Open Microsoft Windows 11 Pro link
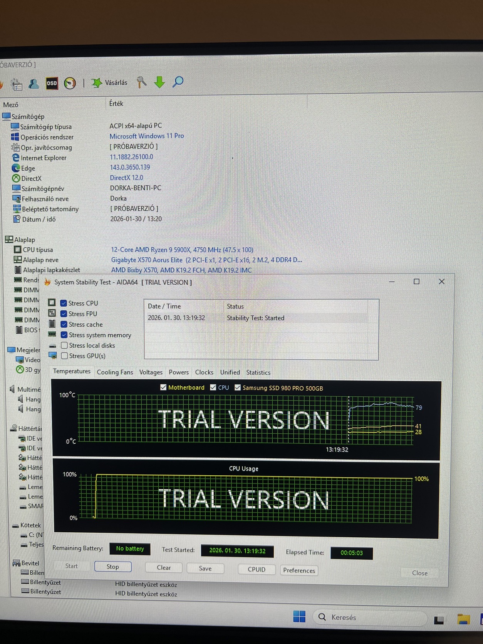The image size is (483, 644). coord(147,136)
